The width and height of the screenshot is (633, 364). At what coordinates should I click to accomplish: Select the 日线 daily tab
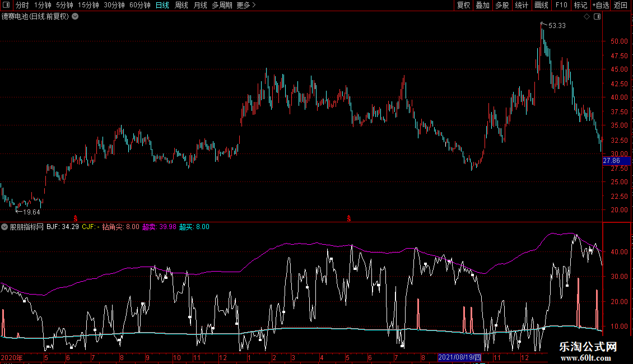tap(162, 5)
